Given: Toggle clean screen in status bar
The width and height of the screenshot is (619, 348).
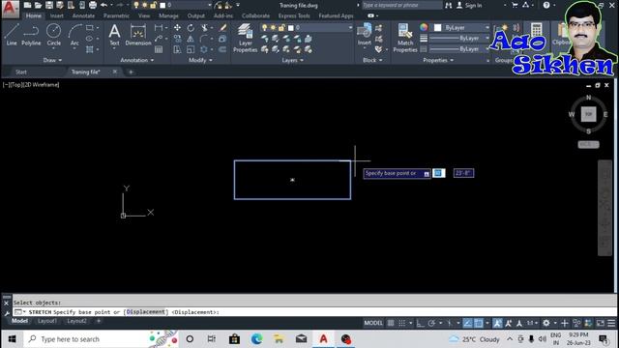Looking at the screenshot, I should click(600, 323).
